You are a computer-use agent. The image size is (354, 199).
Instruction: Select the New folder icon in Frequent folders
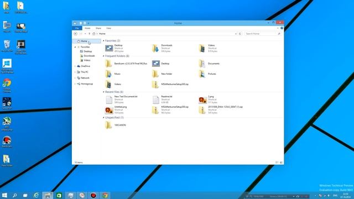coord(155,74)
